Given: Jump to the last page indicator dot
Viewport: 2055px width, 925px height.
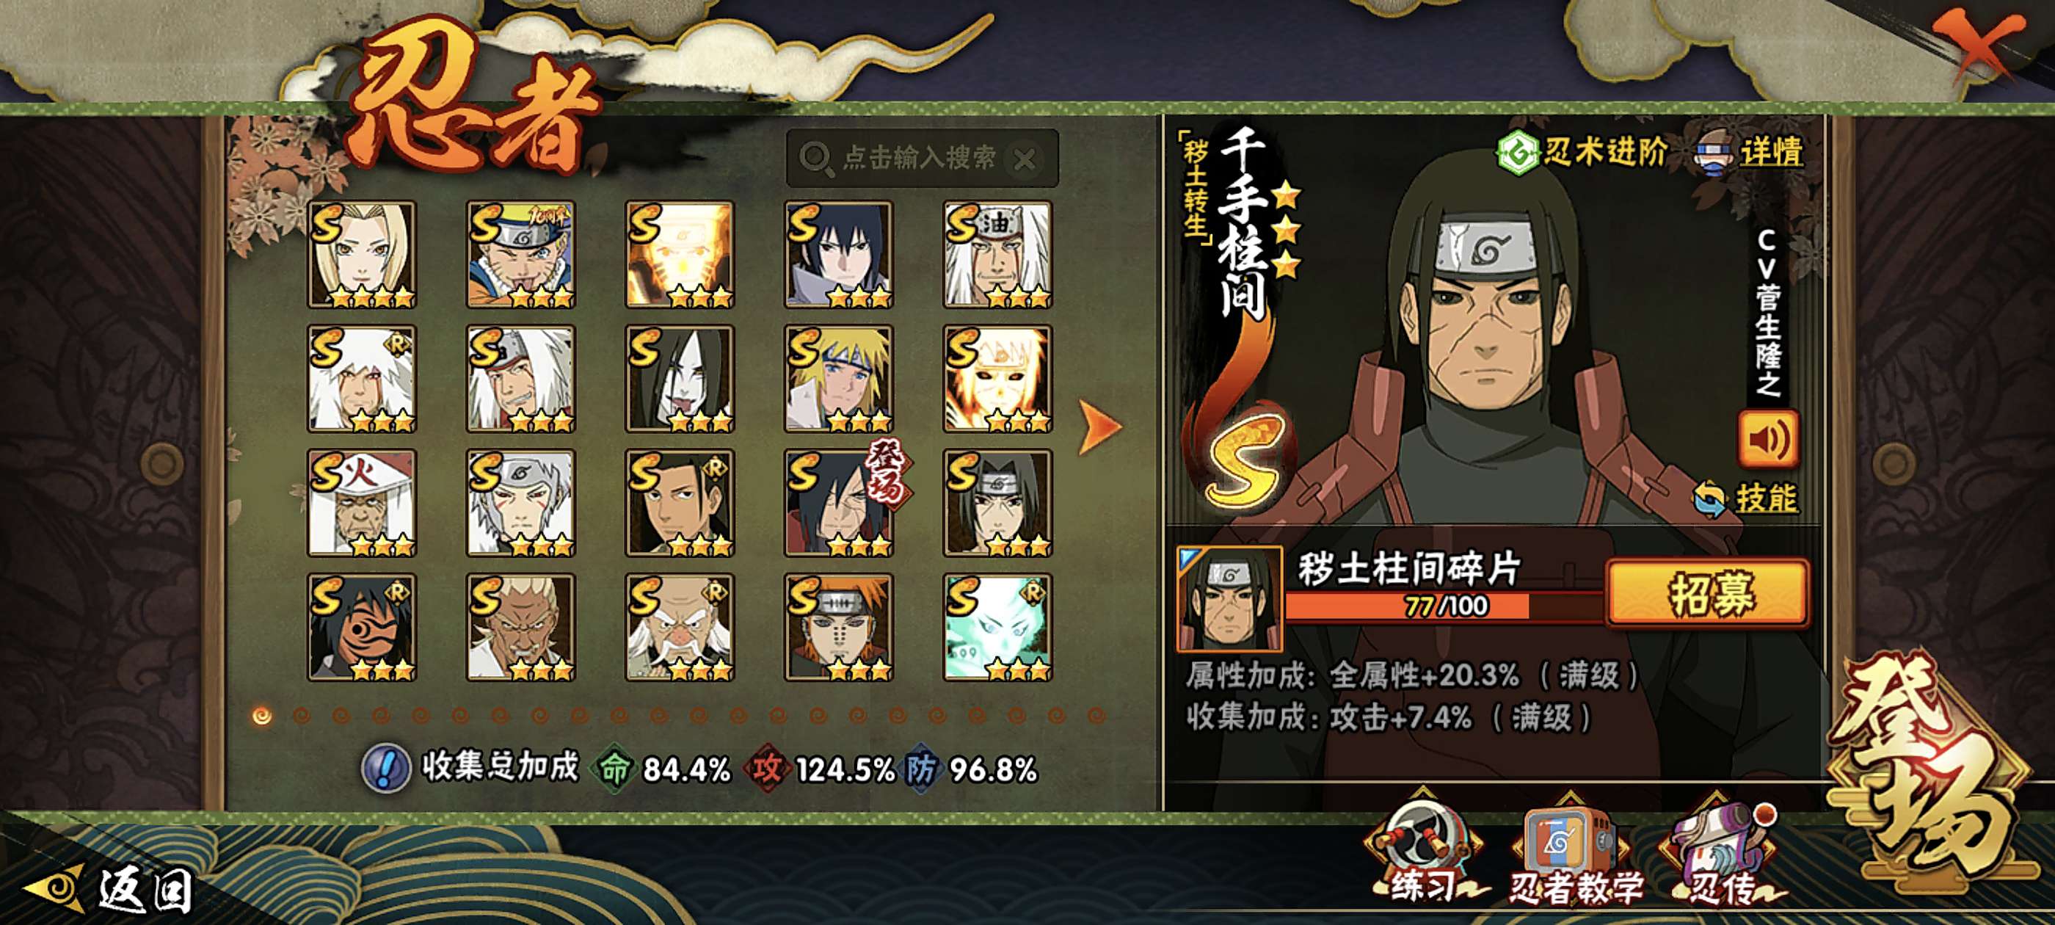Looking at the screenshot, I should coord(1096,715).
